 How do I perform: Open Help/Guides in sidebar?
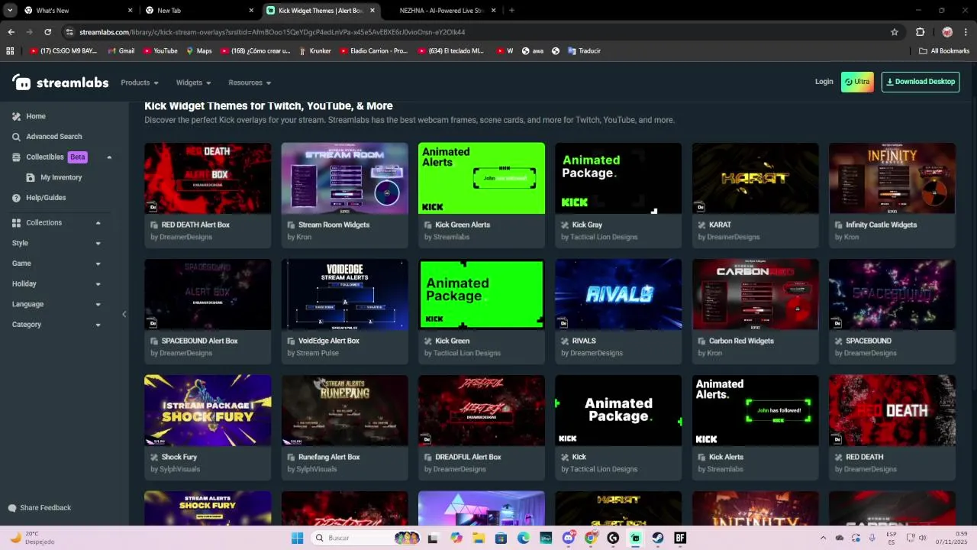coord(46,198)
